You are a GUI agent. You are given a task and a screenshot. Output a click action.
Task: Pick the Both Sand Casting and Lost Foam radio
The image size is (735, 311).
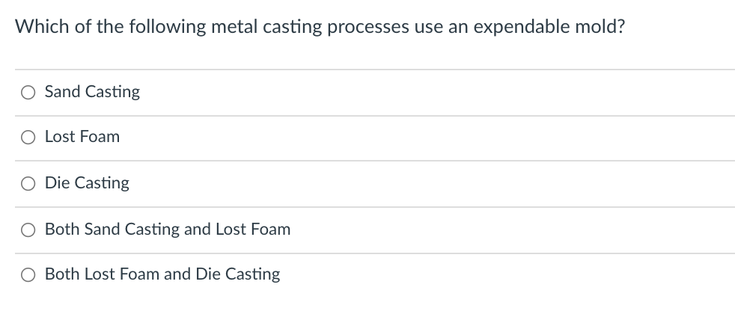tap(27, 230)
